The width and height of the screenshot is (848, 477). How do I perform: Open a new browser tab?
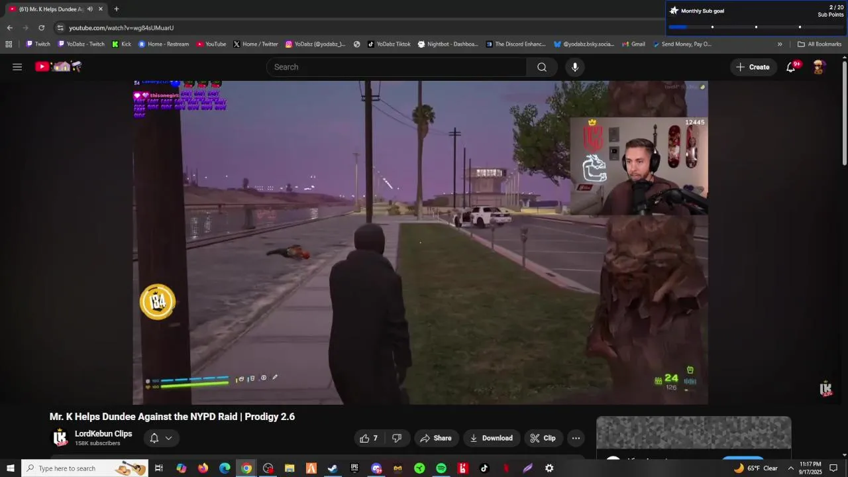tap(117, 9)
